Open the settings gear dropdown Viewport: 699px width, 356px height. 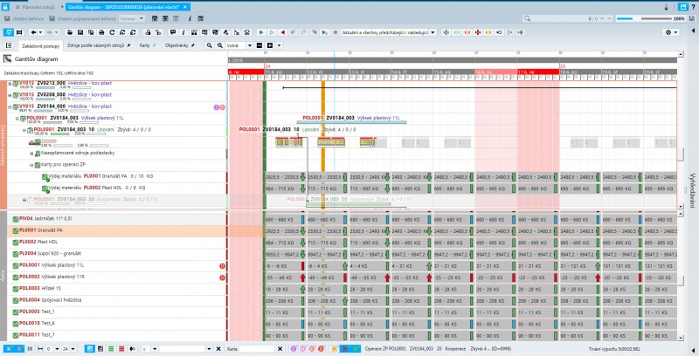point(672,31)
